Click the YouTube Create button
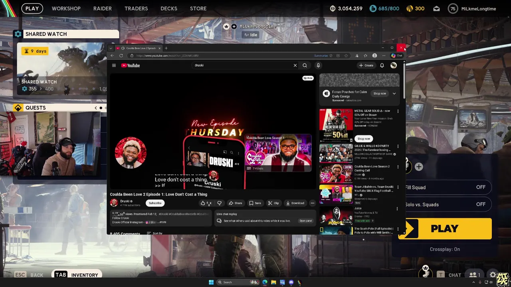 pos(366,65)
